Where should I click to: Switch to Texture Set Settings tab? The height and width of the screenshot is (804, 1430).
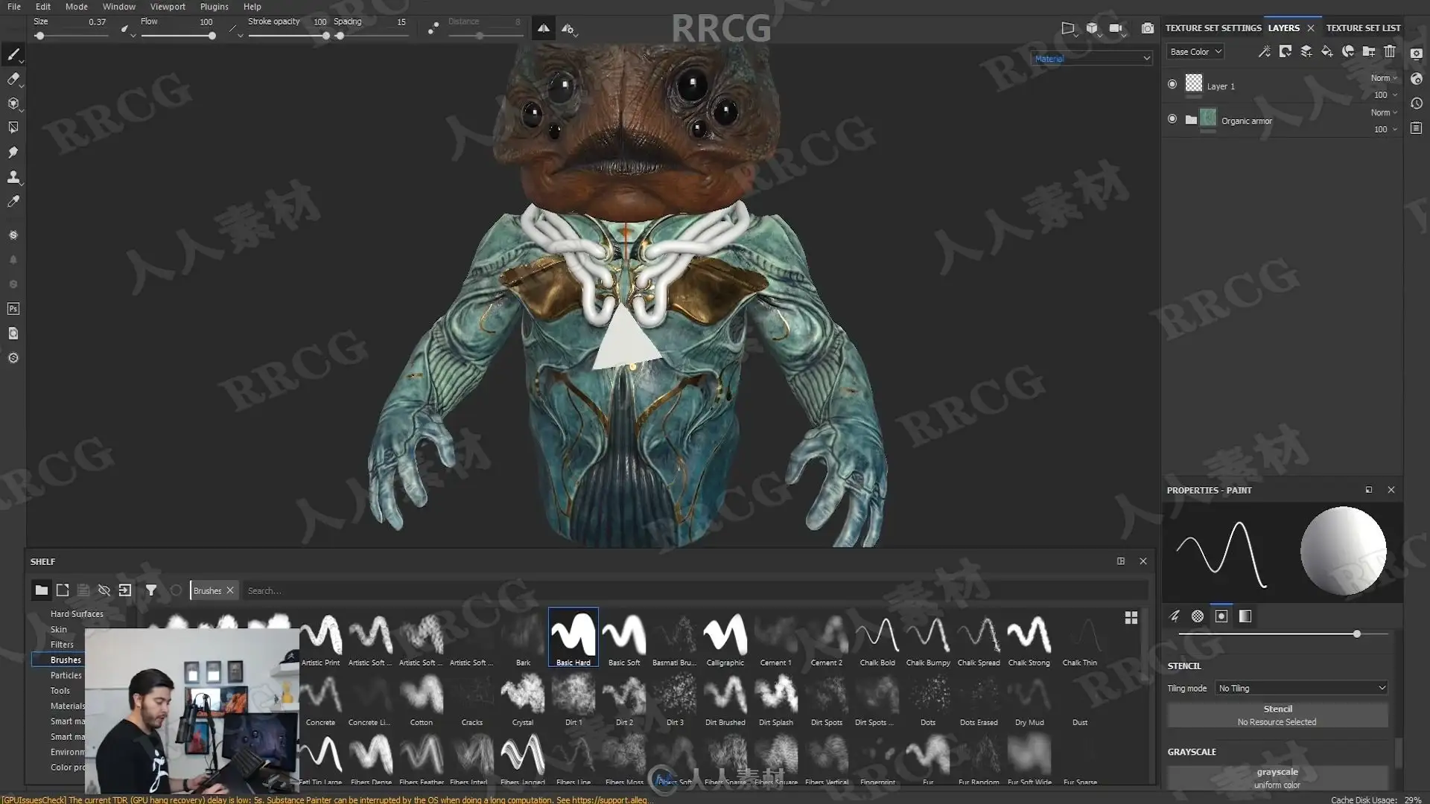(1213, 28)
